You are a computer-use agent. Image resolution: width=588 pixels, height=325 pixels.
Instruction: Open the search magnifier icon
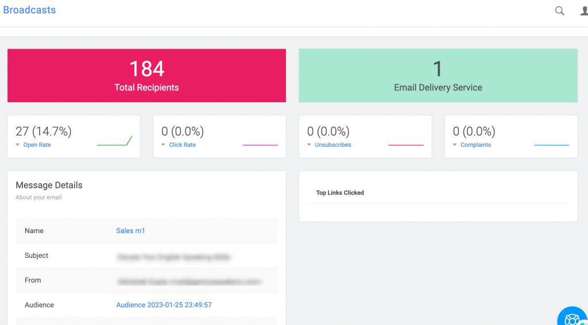[x=559, y=11]
